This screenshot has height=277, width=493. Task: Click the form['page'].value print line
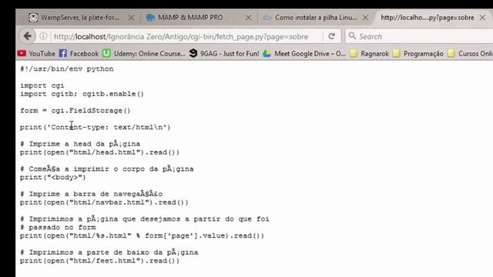tap(142, 236)
